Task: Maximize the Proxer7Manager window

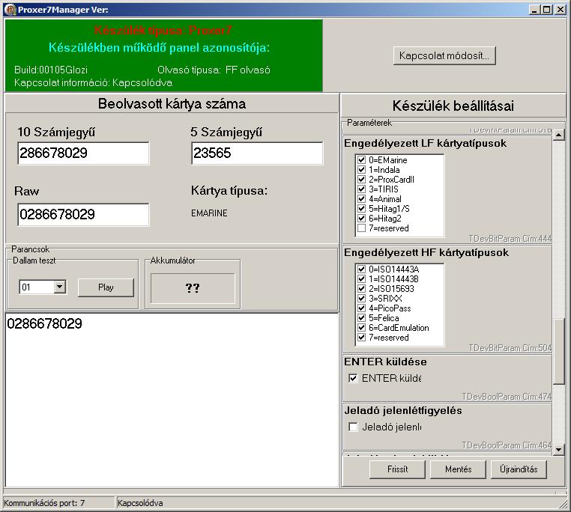Action: pyautogui.click(x=546, y=10)
